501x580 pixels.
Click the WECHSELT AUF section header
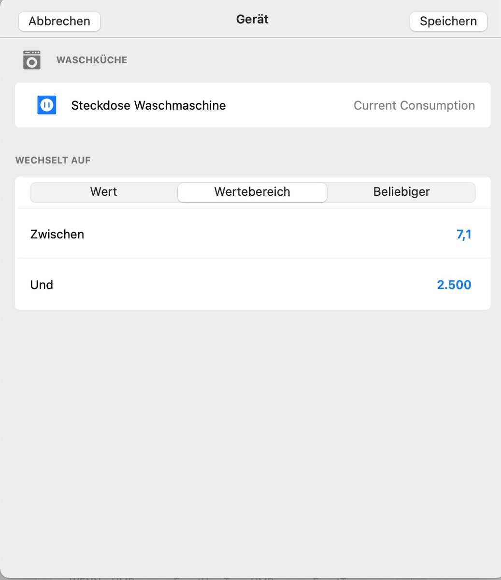coord(53,160)
